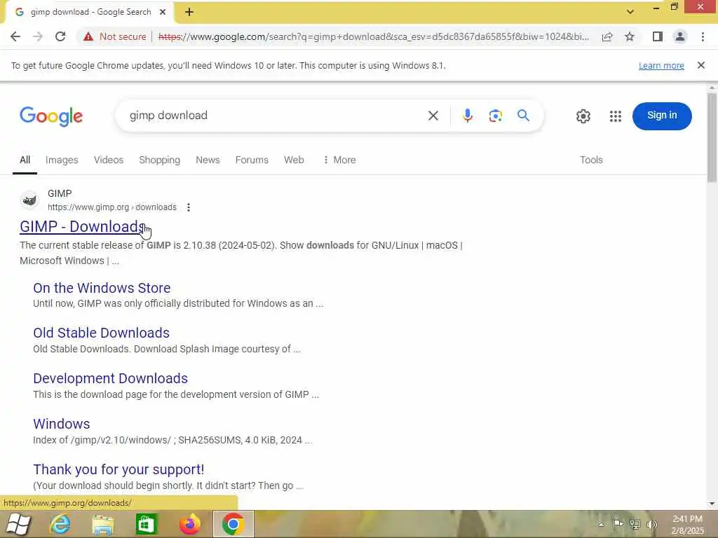Open the GIMP - Downloads result
The image size is (718, 538).
(x=83, y=226)
